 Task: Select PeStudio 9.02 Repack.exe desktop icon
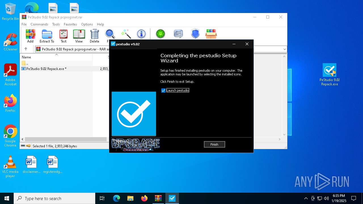click(330, 75)
